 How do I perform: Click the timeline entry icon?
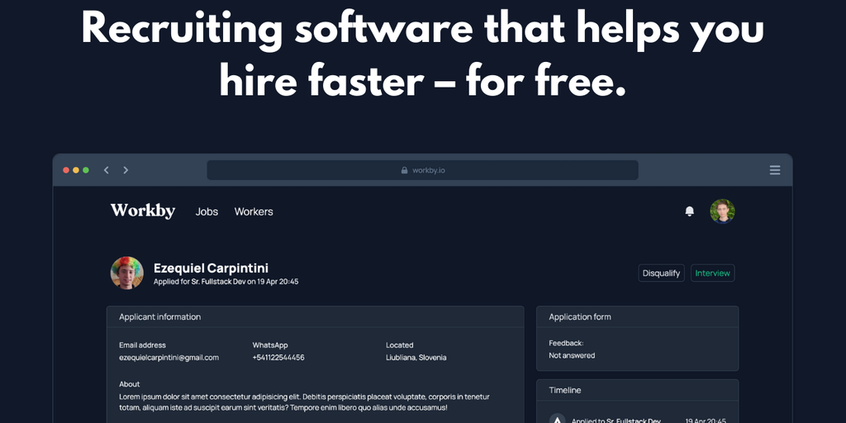[558, 420]
